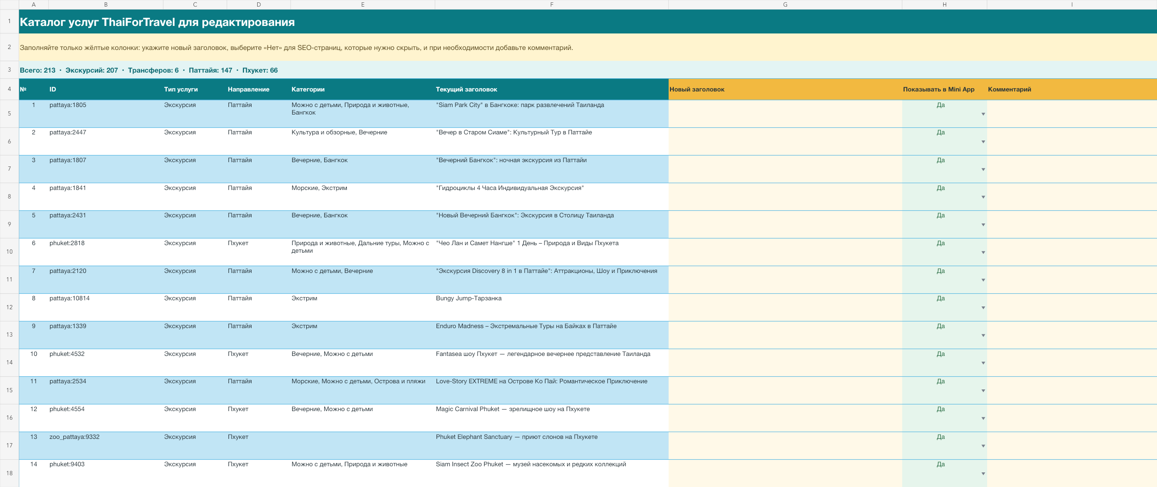Select row 18 header
The width and height of the screenshot is (1157, 487).
[9, 473]
